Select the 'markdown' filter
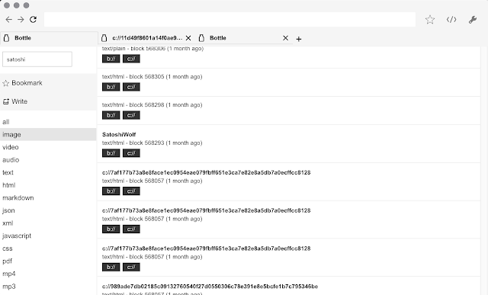 (x=48, y=197)
